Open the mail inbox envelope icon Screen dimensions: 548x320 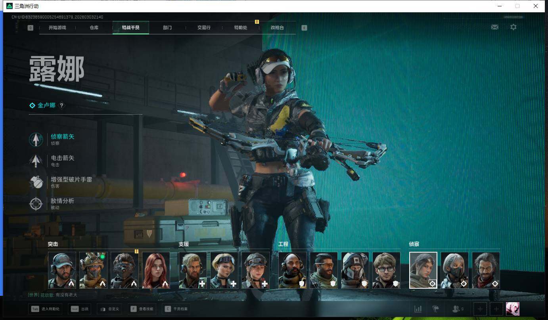click(495, 27)
